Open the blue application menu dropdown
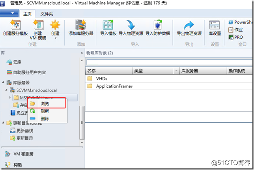Viewport: 254px width, 170px height. 9,13
